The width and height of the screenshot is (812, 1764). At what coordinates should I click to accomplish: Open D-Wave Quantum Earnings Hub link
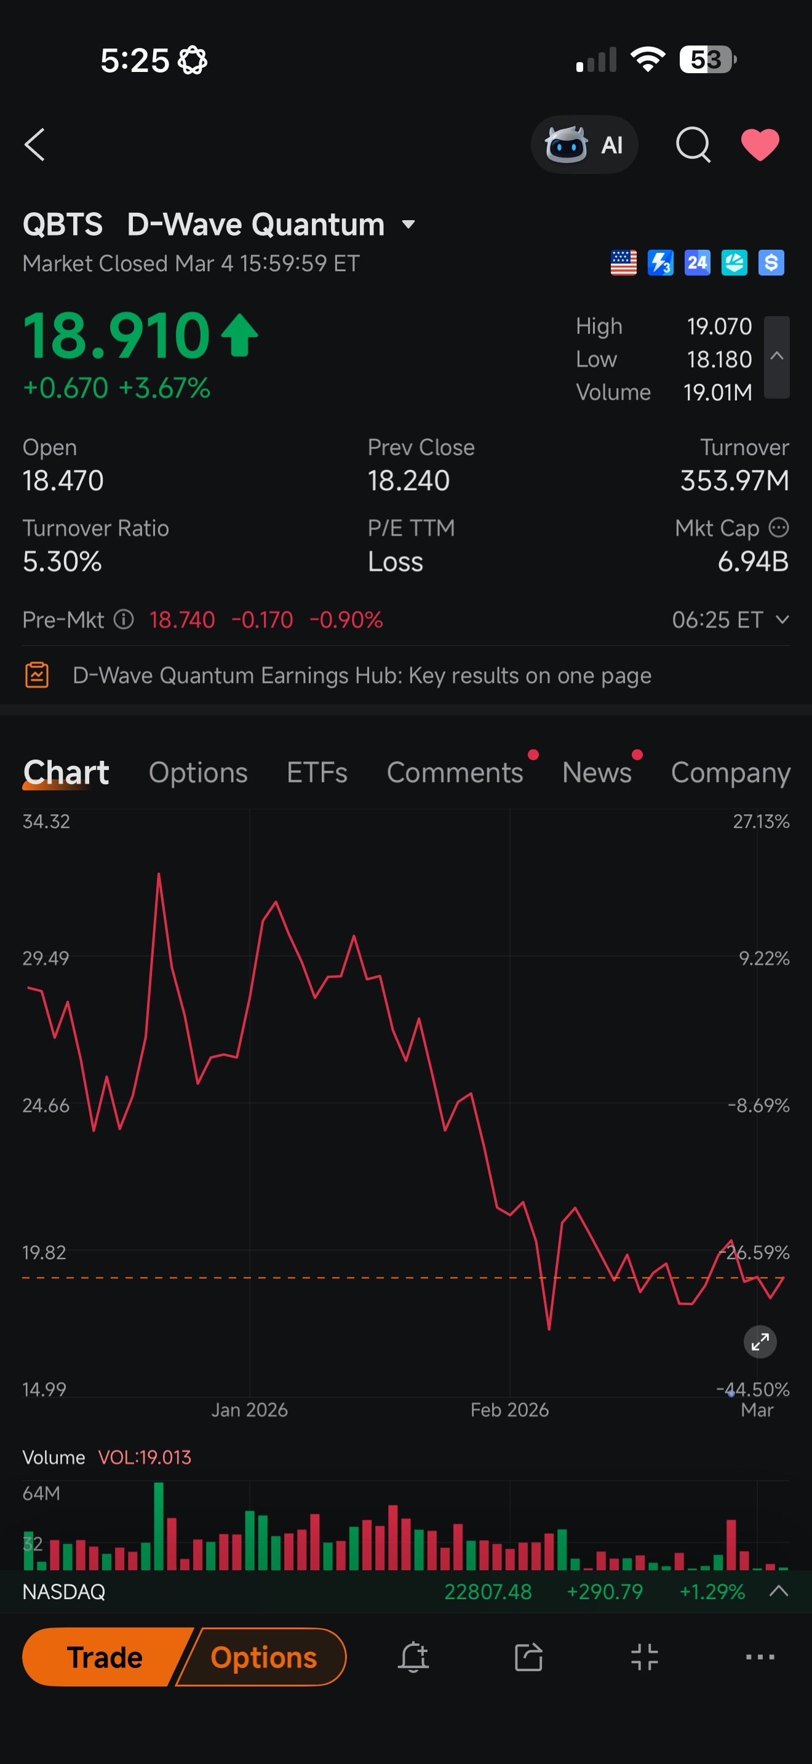(362, 675)
